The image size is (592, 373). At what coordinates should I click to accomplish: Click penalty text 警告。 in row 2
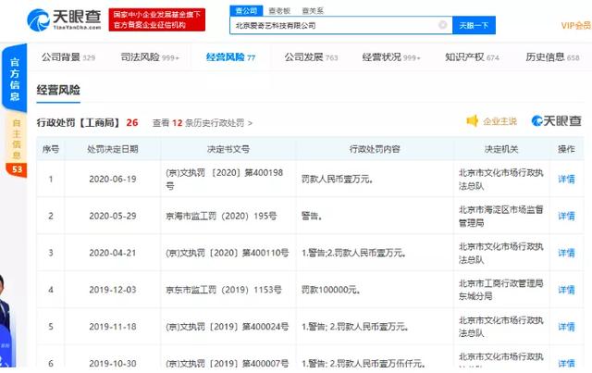pyautogui.click(x=312, y=216)
